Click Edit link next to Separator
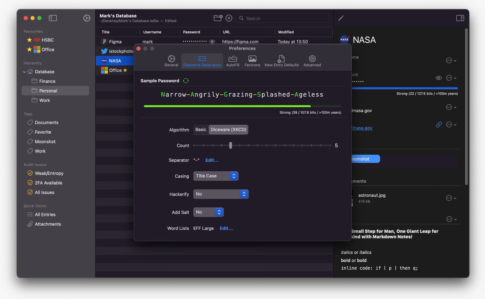Viewport: 485px width, 299px height. (212, 160)
